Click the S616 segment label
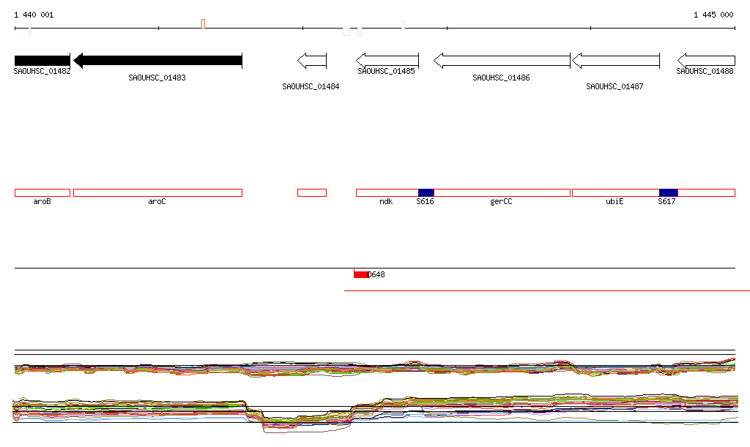 tap(426, 201)
